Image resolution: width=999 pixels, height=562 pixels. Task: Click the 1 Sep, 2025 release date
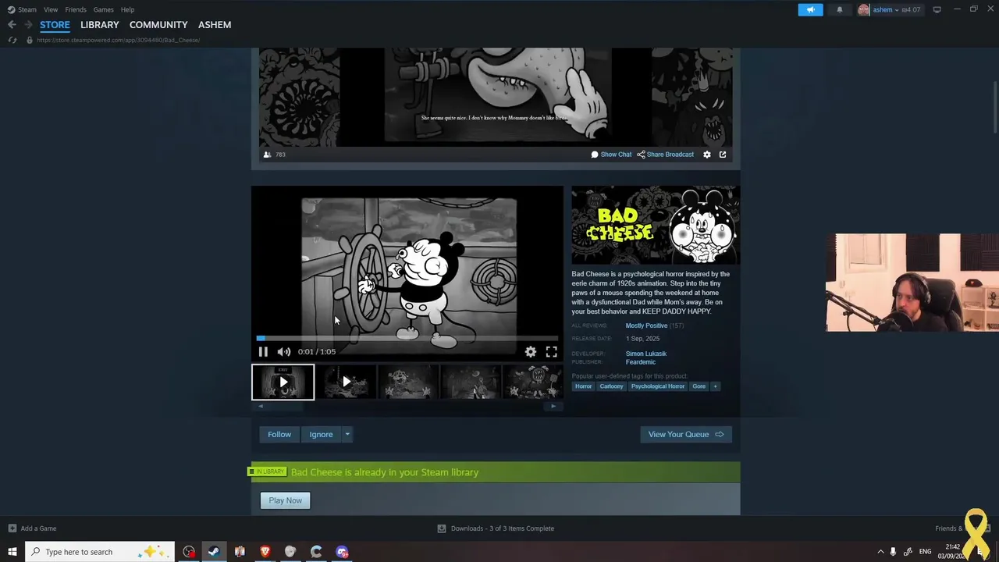click(x=642, y=339)
